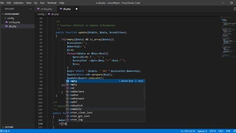
Task: Pick the error_log suggestion
Action: (x=105, y=120)
